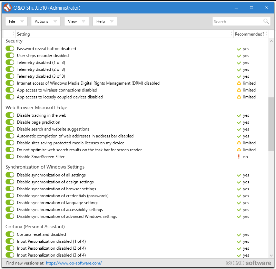Select 'Disable synchronization of design settings' text
Screen dimensions: 276x269
(55, 182)
